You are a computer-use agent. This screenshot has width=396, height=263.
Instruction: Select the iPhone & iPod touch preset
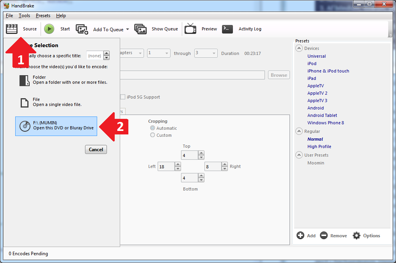328,71
